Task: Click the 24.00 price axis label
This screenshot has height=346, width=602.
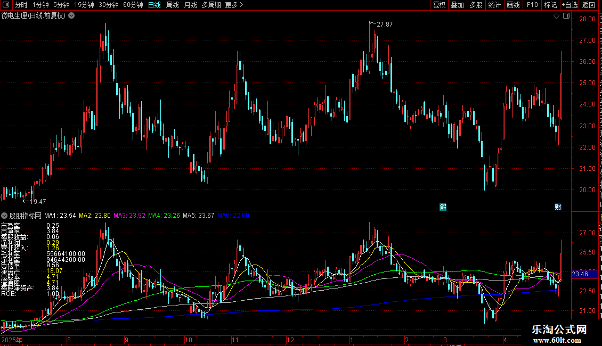Action: point(587,104)
